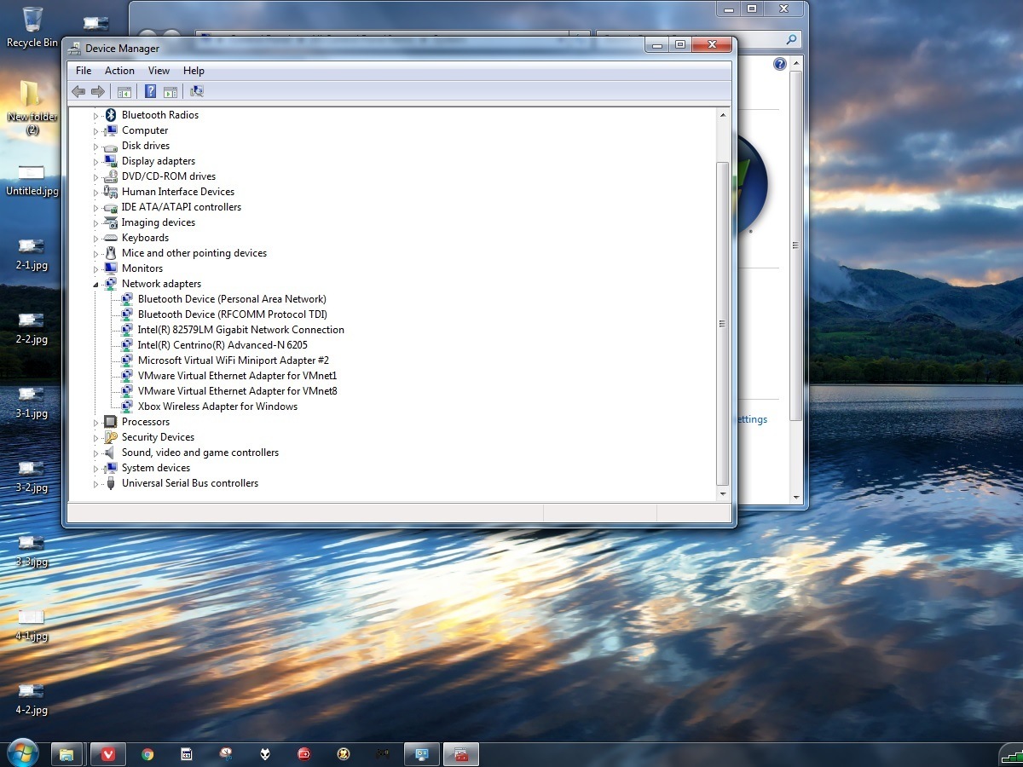The height and width of the screenshot is (767, 1023).
Task: Select Intel Centrino Advanced-N 6205 adapter
Action: pyautogui.click(x=223, y=345)
